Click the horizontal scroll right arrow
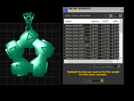 [x=118, y=61]
